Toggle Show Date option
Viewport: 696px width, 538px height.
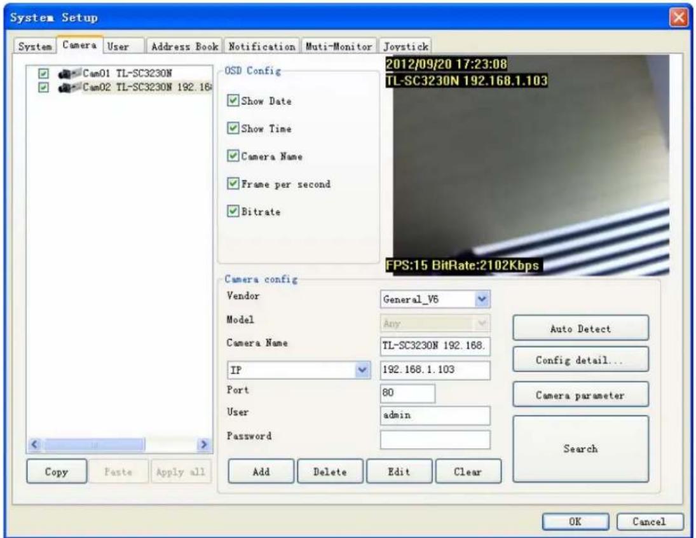click(x=233, y=100)
